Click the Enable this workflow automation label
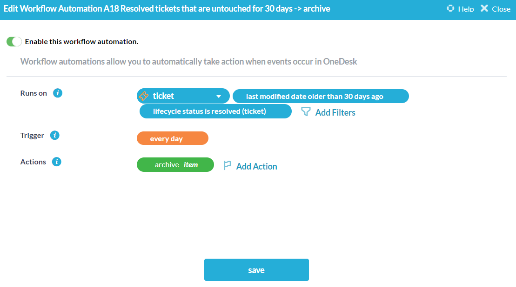The image size is (516, 287). coord(81,42)
